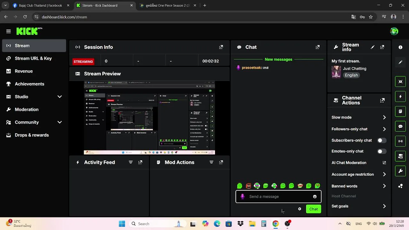Toggle Activity Feed panel via lightning rail icon
This screenshot has width=409, height=230.
pyautogui.click(x=400, y=96)
